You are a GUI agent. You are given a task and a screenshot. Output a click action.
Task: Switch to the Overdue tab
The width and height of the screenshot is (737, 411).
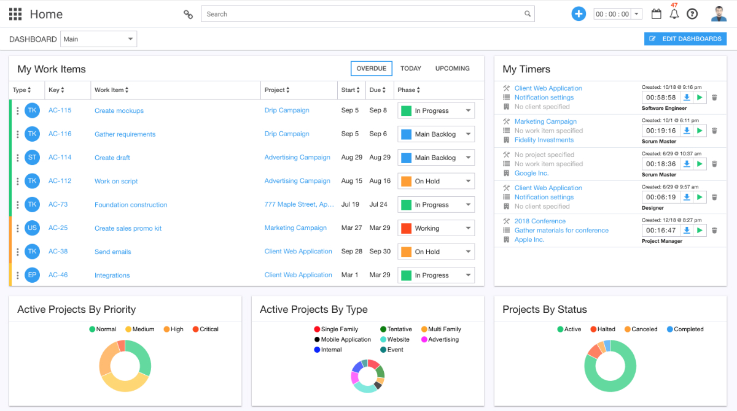(x=372, y=69)
